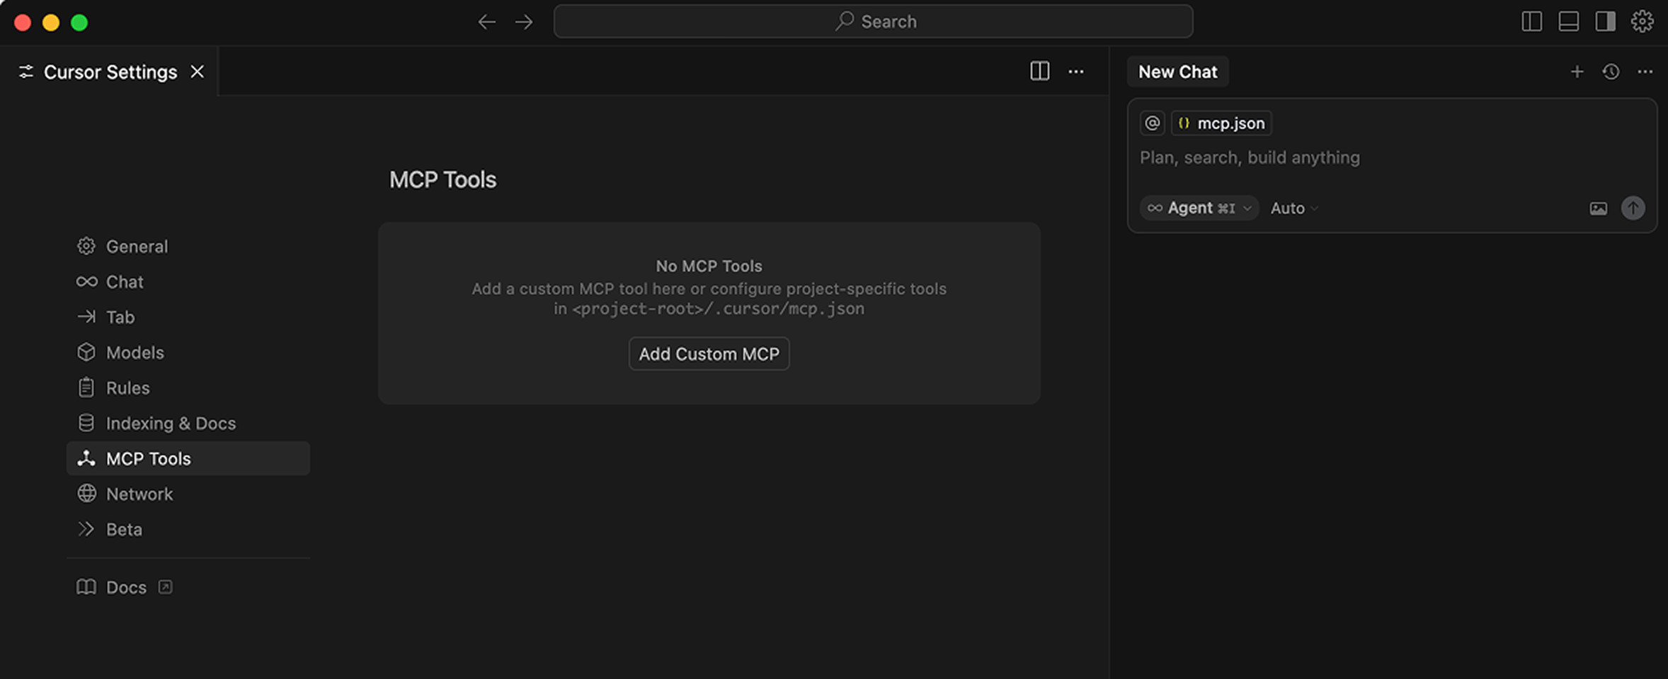
Task: Open the Agent mode dropdown
Action: pyautogui.click(x=1199, y=208)
